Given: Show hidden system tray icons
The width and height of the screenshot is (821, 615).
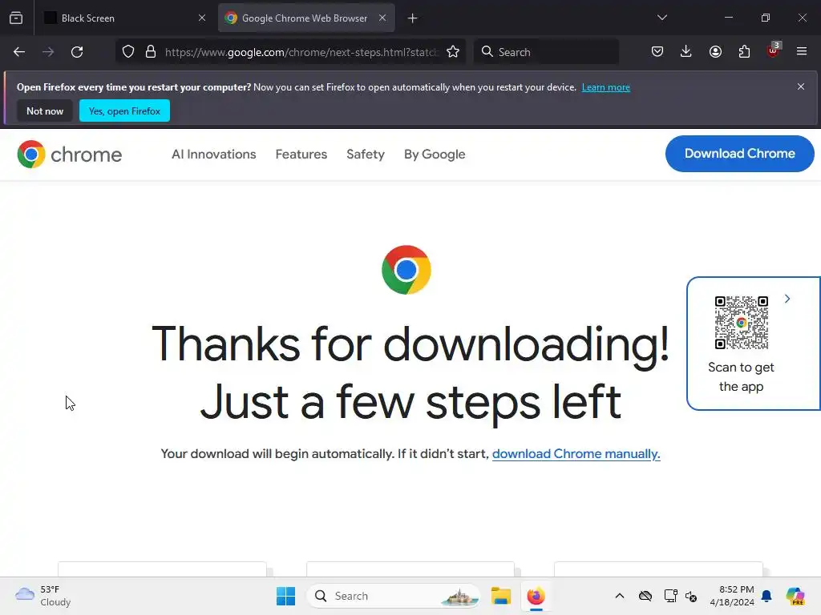Looking at the screenshot, I should (x=620, y=596).
